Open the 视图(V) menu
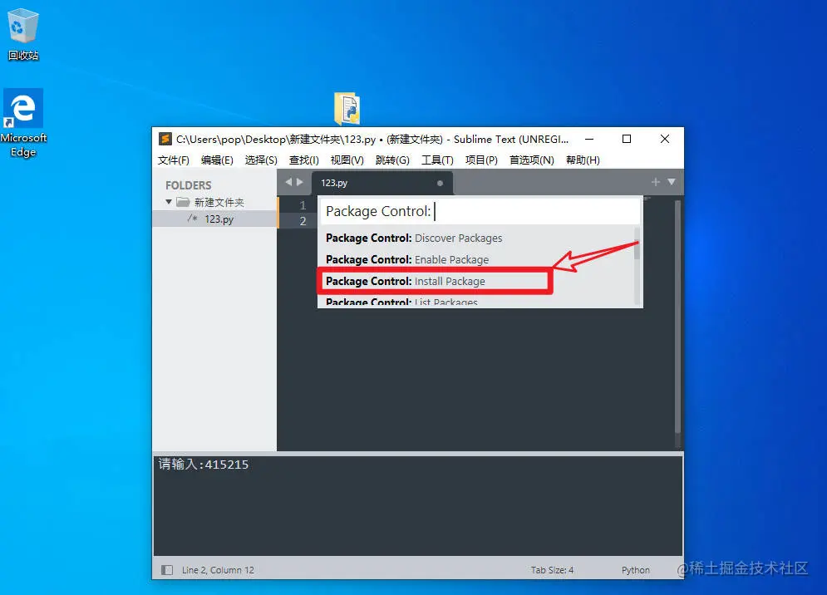827x595 pixels. click(x=347, y=160)
